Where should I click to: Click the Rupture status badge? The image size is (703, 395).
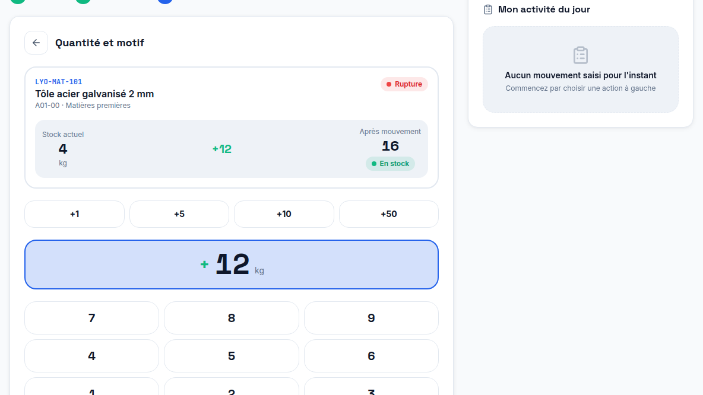point(404,84)
